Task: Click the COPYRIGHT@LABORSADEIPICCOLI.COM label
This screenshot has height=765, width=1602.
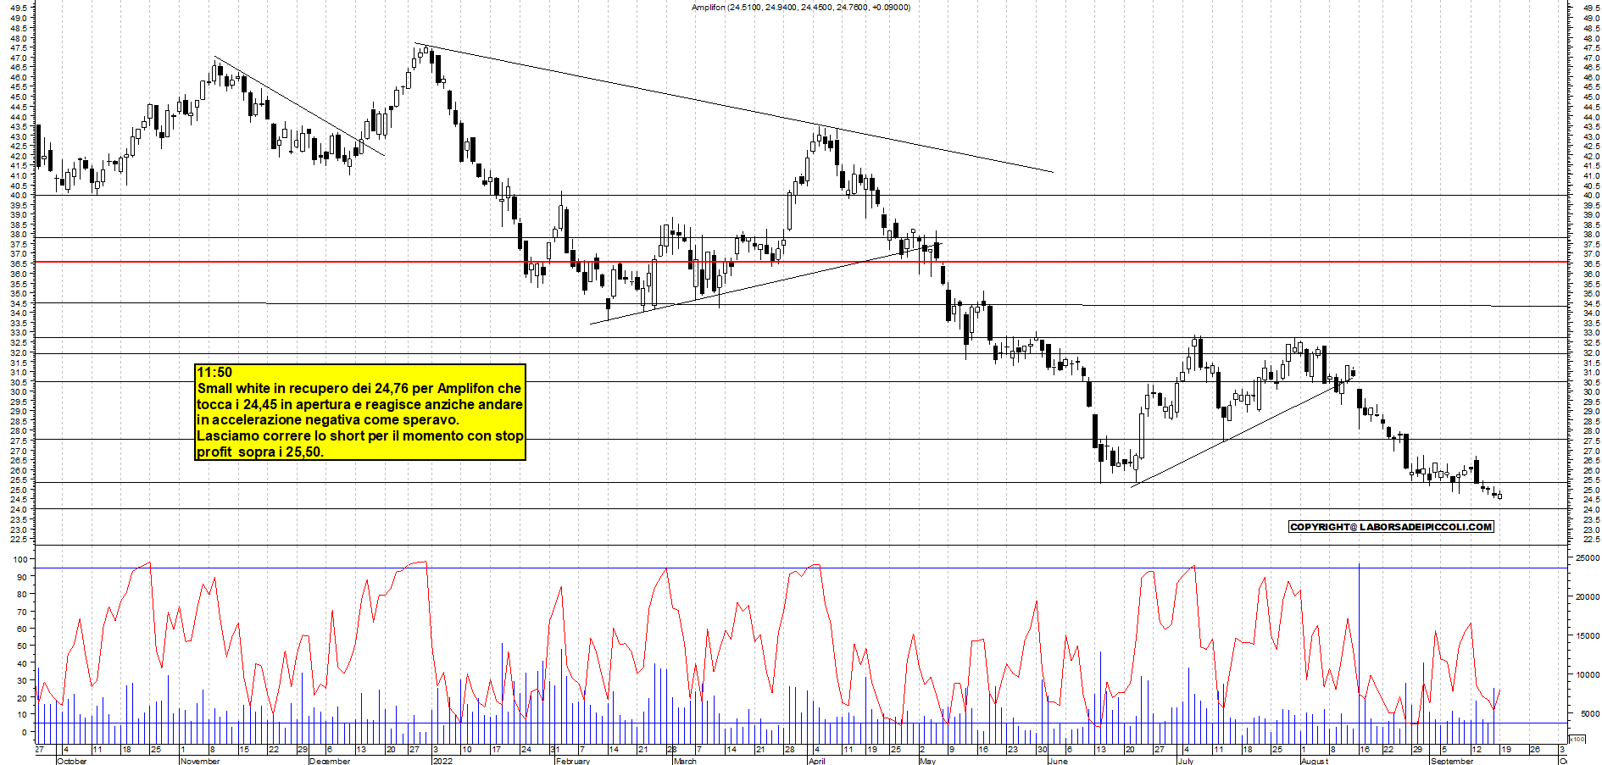Action: click(1391, 527)
